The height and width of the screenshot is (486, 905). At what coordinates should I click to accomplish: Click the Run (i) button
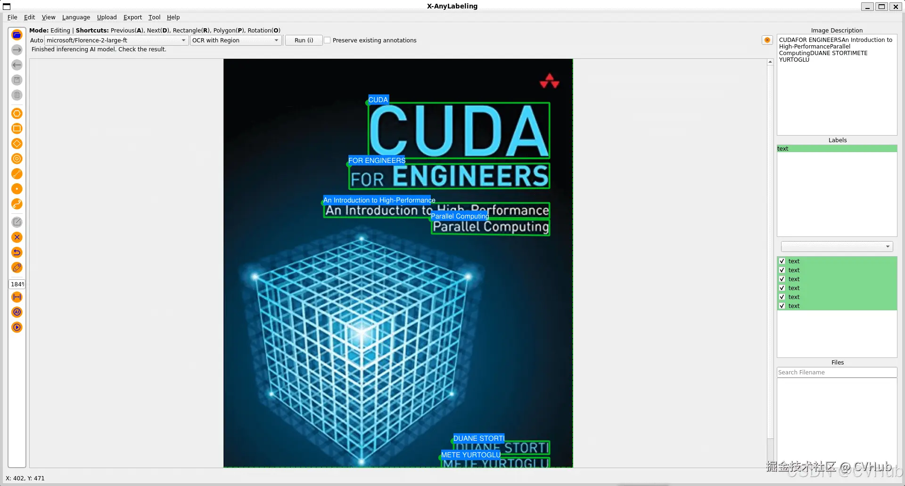pyautogui.click(x=304, y=40)
